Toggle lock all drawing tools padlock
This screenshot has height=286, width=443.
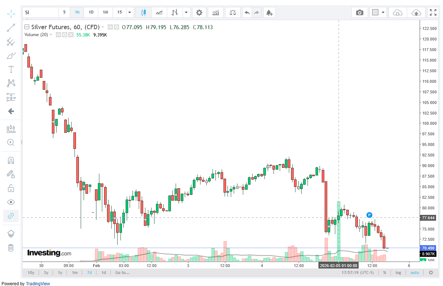point(11,188)
